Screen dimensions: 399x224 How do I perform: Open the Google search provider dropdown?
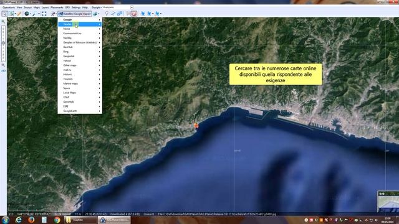97,7
